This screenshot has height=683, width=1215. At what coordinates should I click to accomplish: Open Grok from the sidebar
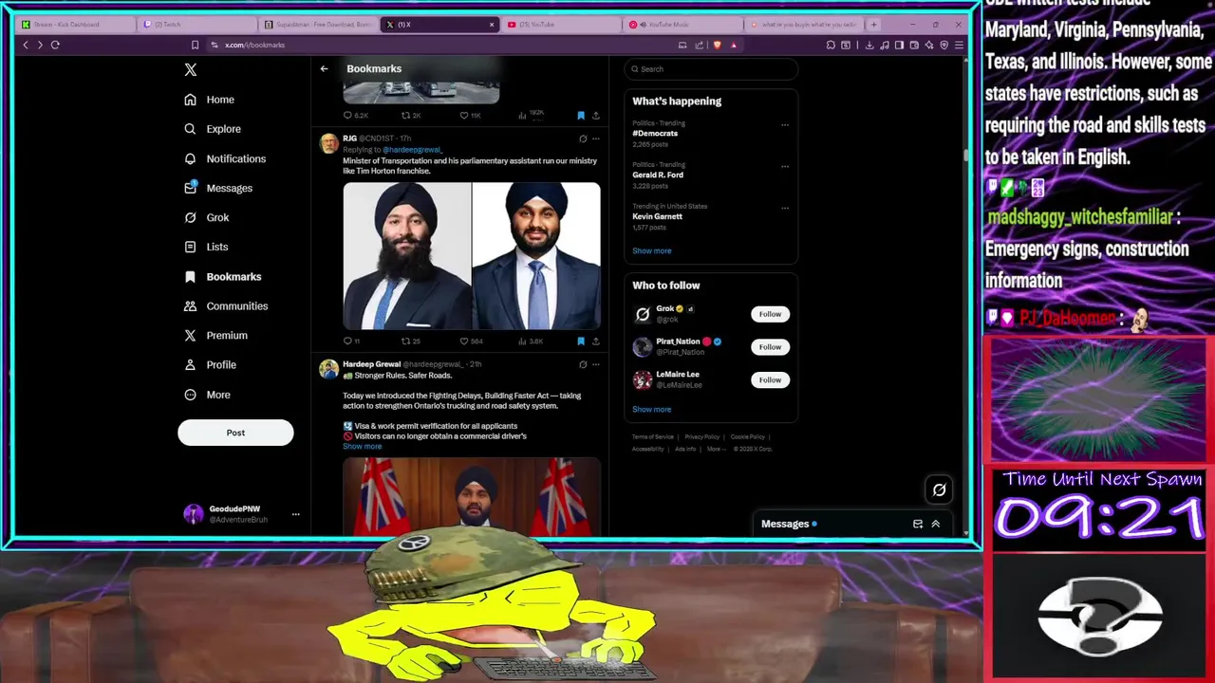pyautogui.click(x=207, y=217)
